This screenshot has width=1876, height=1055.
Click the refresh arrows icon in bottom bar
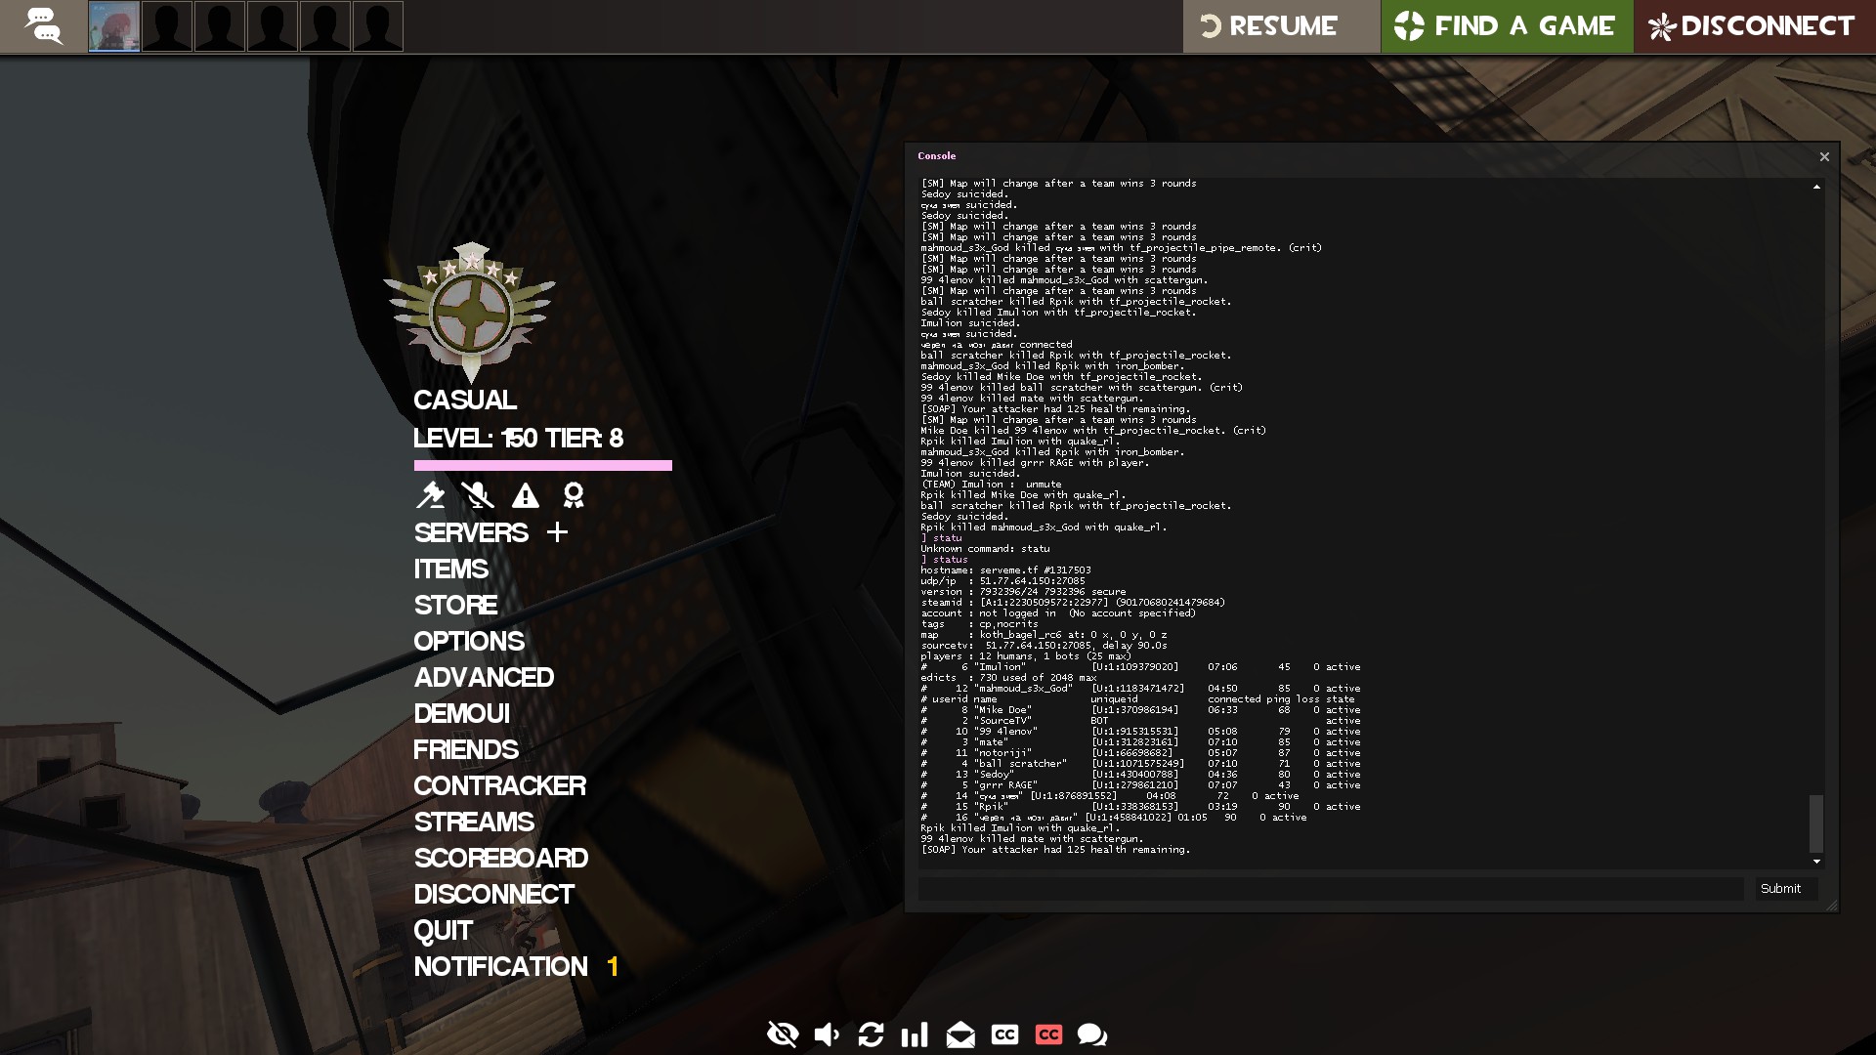pyautogui.click(x=871, y=1034)
